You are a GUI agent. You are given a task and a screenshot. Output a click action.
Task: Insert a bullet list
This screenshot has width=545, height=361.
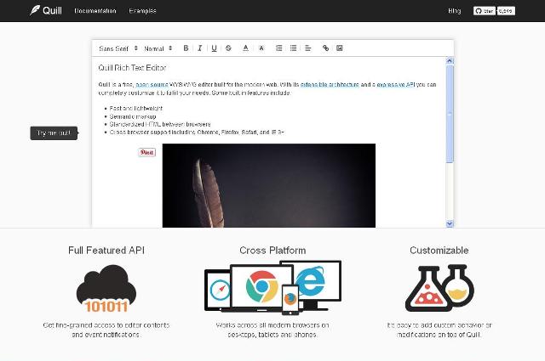point(294,48)
